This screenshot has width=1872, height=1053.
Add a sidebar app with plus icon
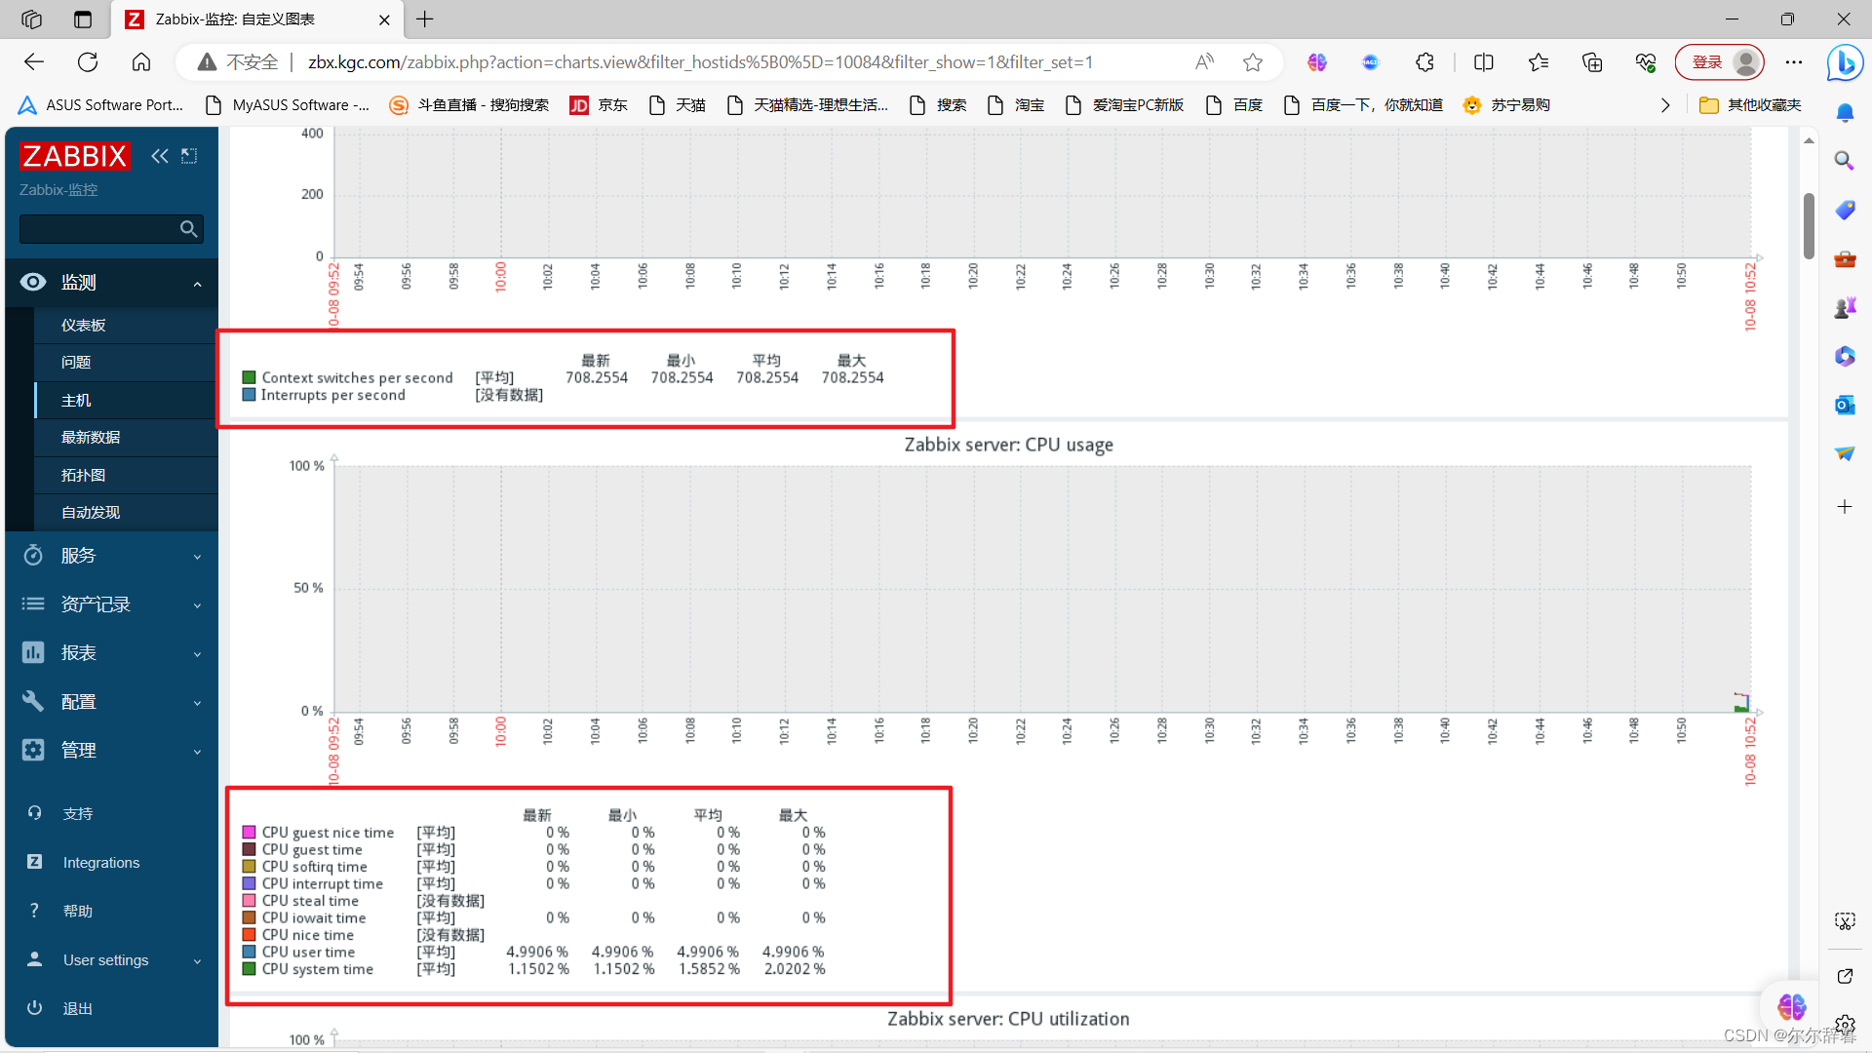pos(1844,507)
